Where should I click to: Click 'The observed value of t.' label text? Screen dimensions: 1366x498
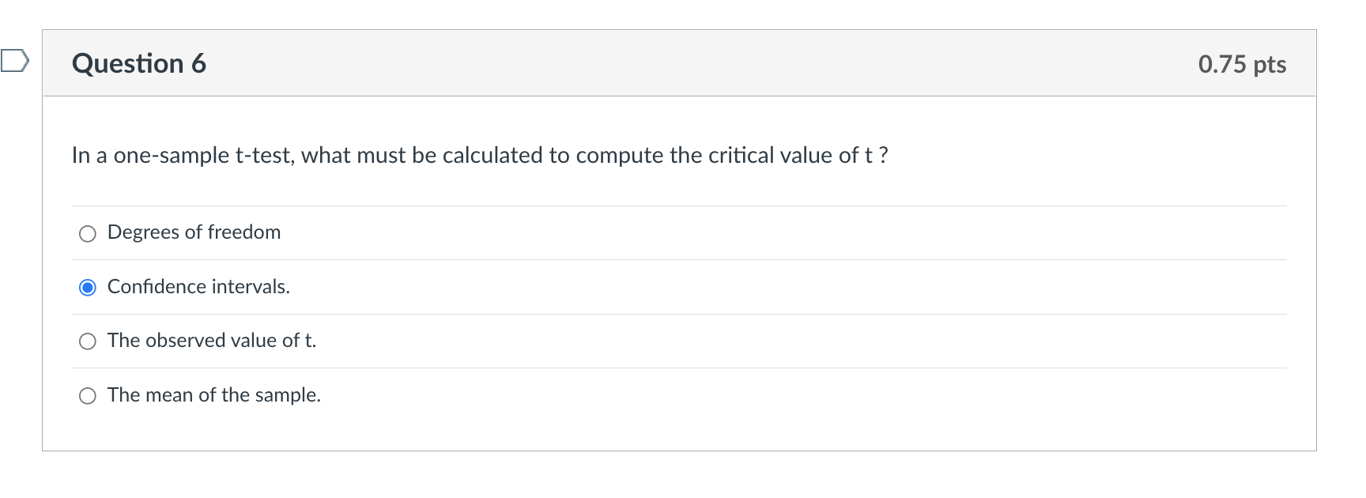coord(212,341)
